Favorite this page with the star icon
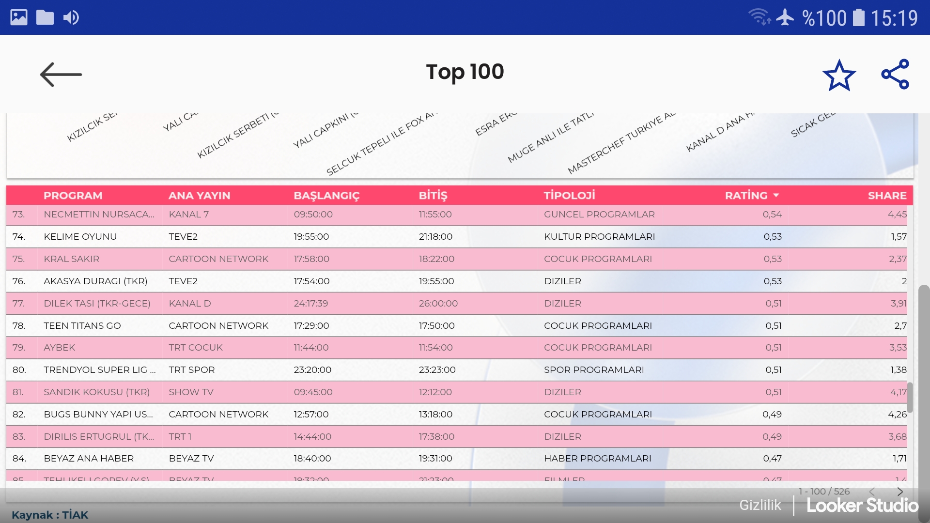This screenshot has width=930, height=523. pos(839,75)
